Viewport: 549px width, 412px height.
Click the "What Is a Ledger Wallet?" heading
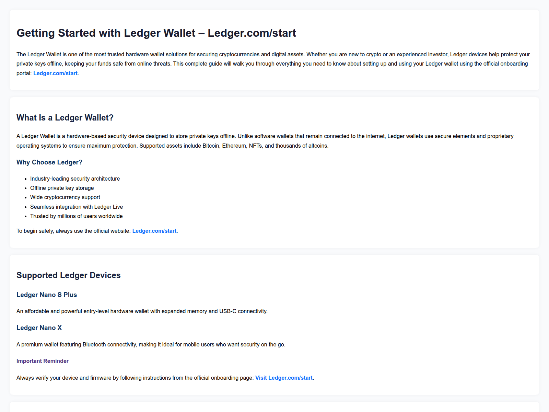(65, 118)
